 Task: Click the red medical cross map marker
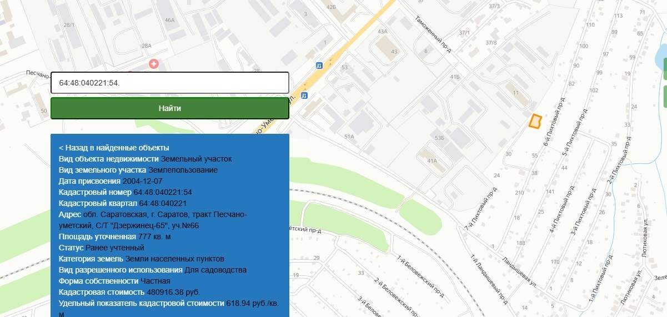click(x=154, y=64)
